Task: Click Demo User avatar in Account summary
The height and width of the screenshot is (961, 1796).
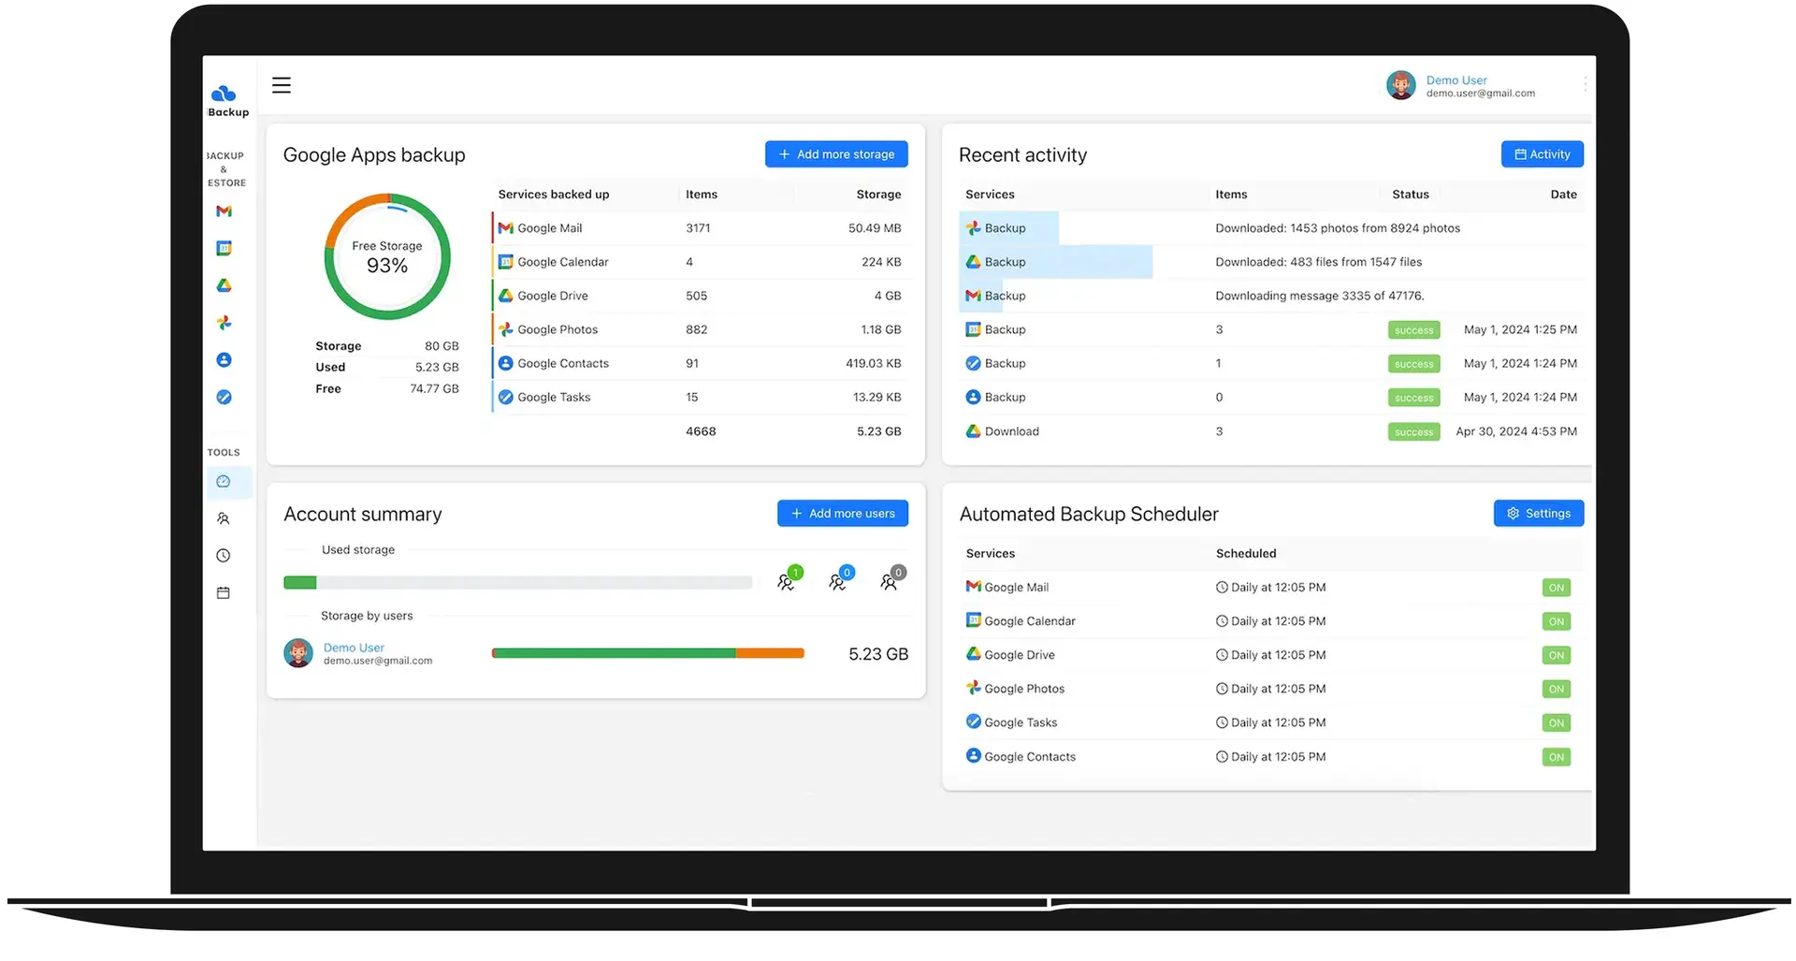Action: (x=298, y=653)
